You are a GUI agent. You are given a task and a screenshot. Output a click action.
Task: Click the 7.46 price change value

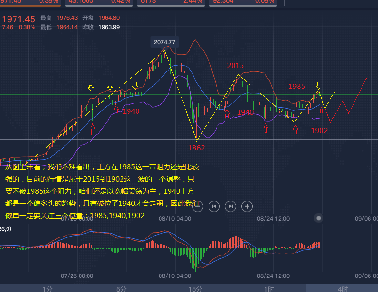click(8, 27)
